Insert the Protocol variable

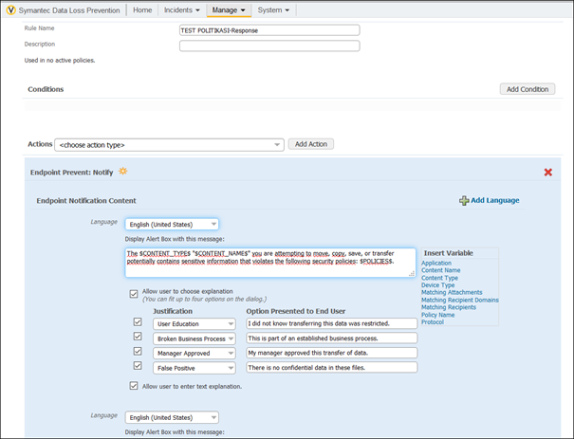tap(433, 322)
